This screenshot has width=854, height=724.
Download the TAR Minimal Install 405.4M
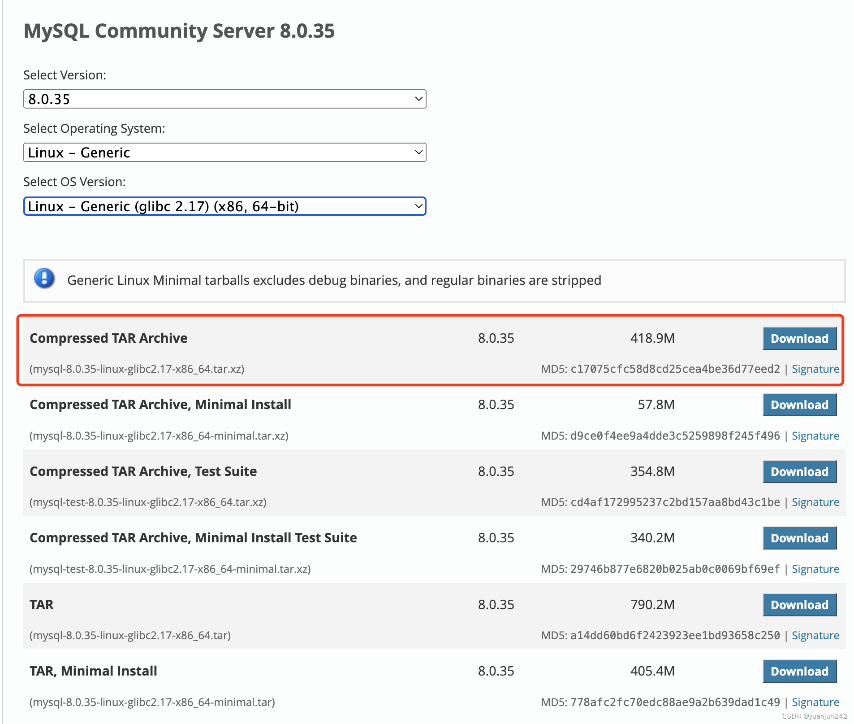pyautogui.click(x=799, y=672)
